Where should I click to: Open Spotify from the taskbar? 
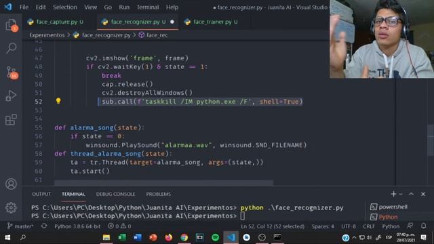click(216, 237)
